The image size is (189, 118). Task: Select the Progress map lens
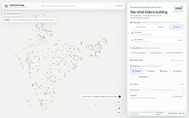(150, 71)
